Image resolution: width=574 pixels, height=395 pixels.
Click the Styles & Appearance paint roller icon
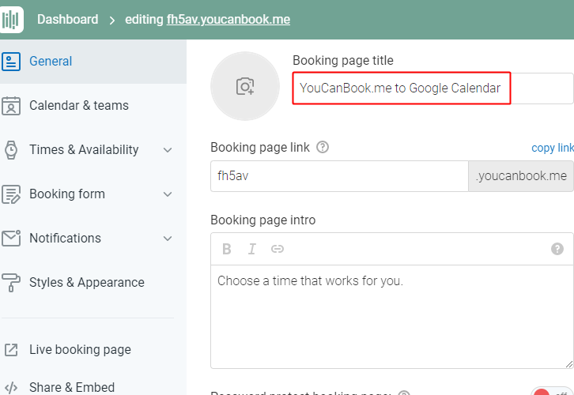coord(11,282)
